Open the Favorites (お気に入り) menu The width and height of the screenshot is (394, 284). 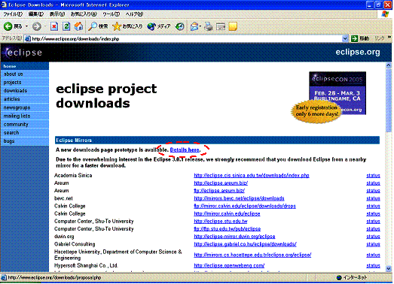84,14
